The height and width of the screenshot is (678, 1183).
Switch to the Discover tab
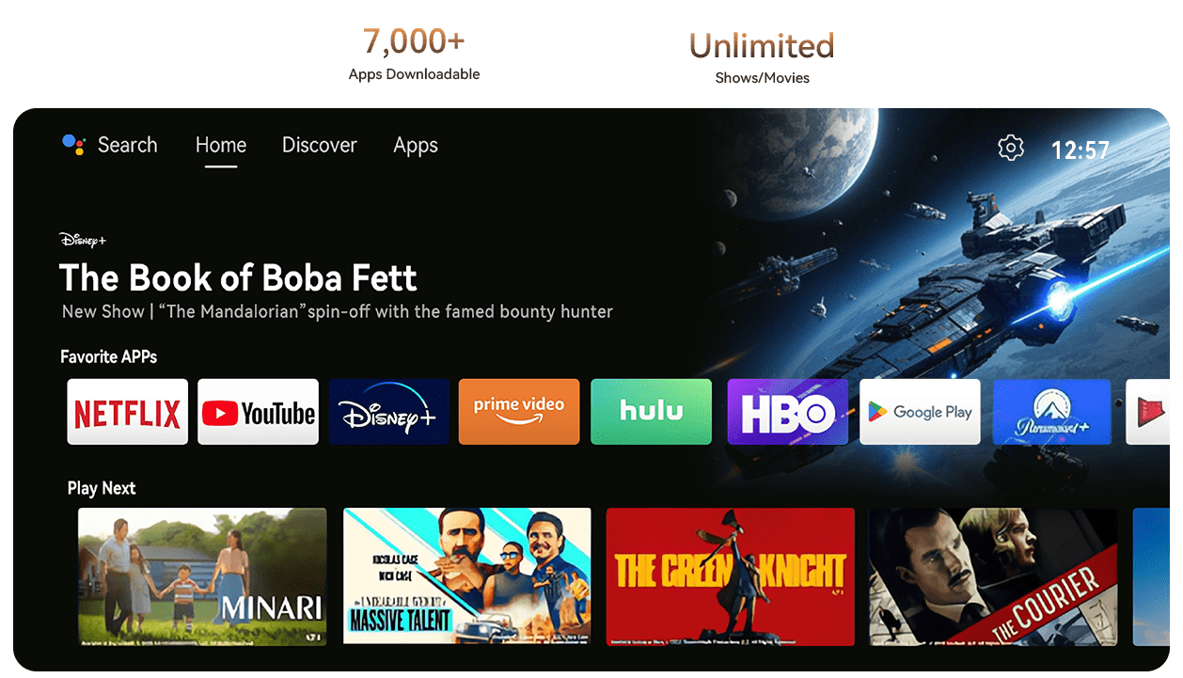pyautogui.click(x=320, y=145)
